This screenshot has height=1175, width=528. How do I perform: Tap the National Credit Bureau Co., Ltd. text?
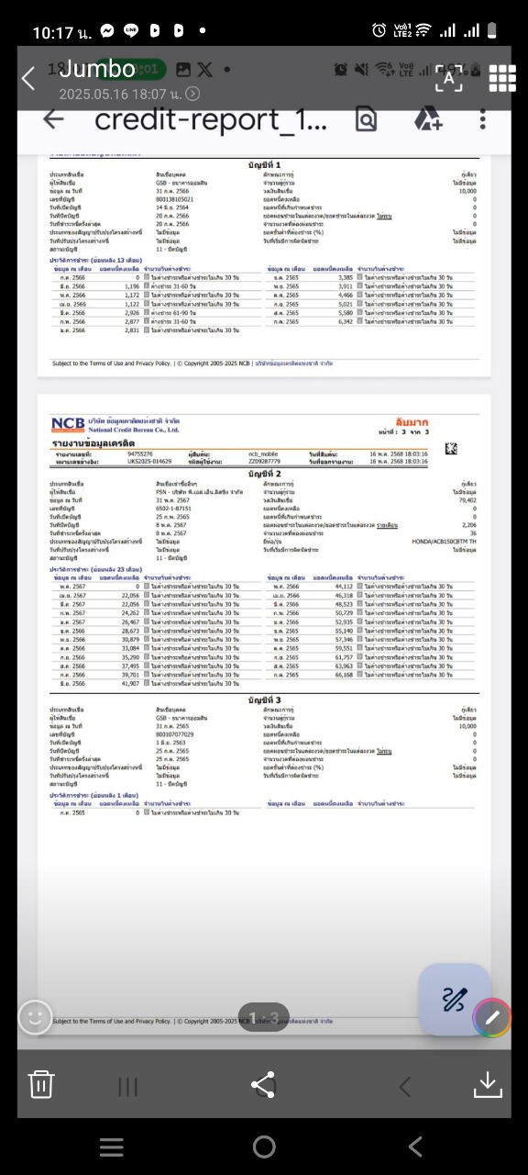(134, 430)
